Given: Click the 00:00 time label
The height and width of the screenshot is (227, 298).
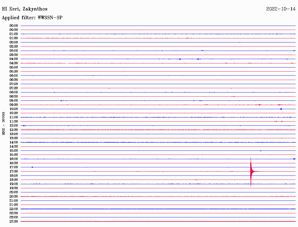Looking at the screenshot, I should (13, 26).
